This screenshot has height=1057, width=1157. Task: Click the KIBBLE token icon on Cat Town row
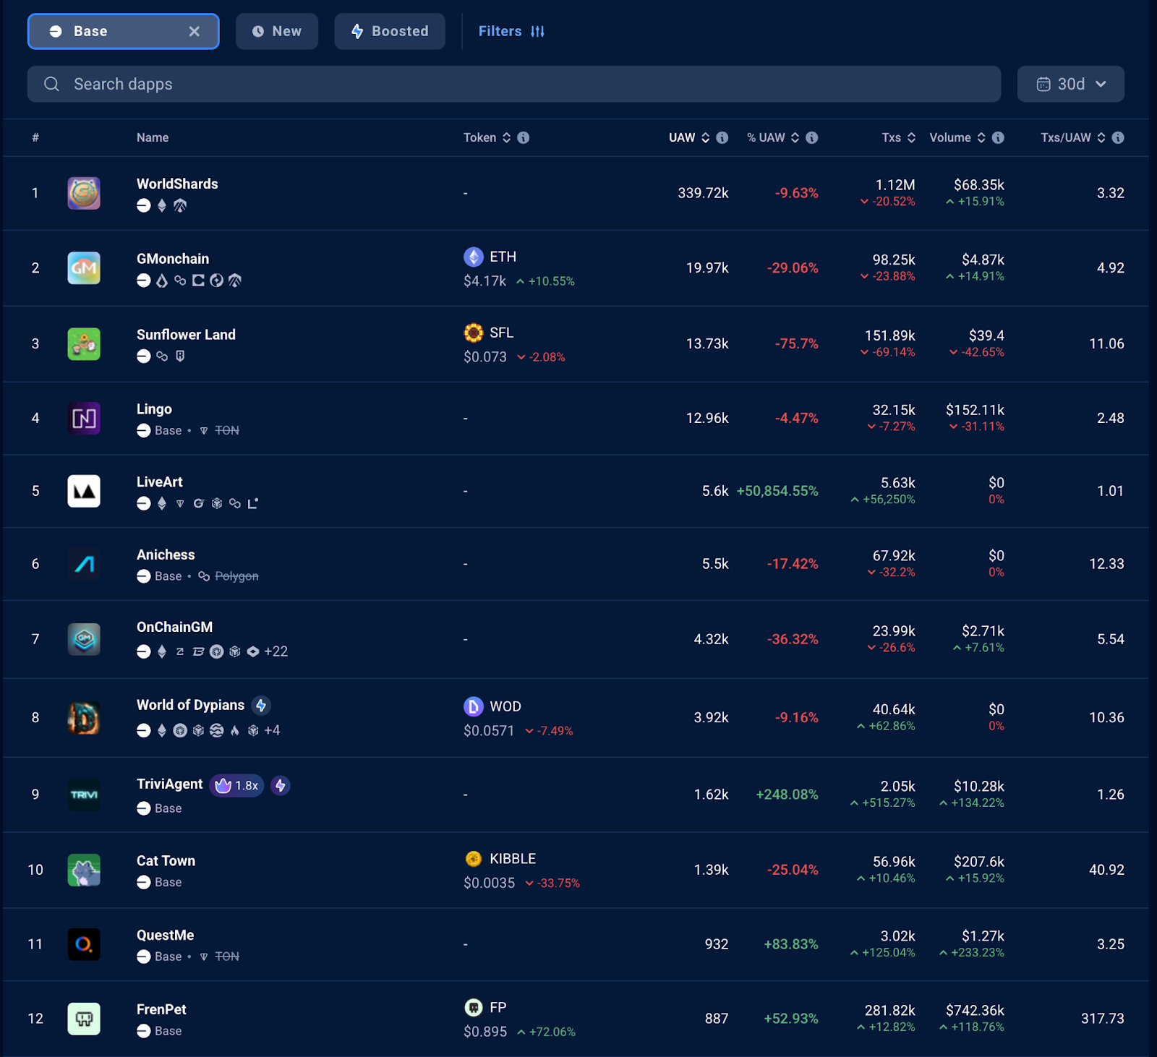(x=474, y=859)
